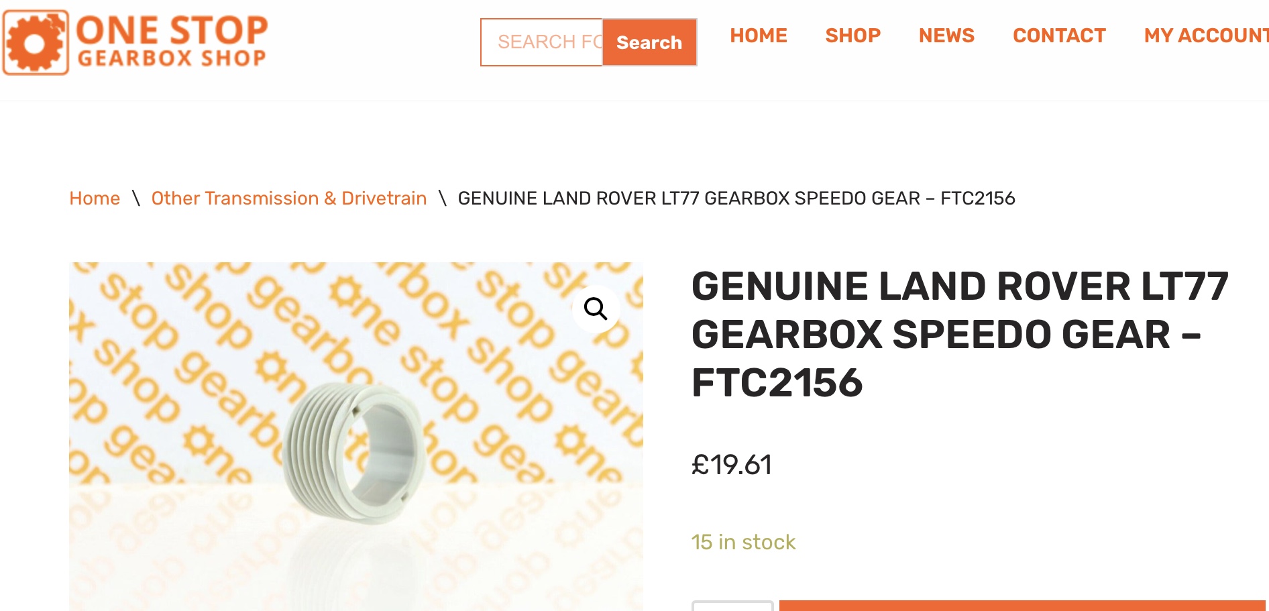Click the Home breadcrumb link
The height and width of the screenshot is (611, 1269).
point(95,199)
